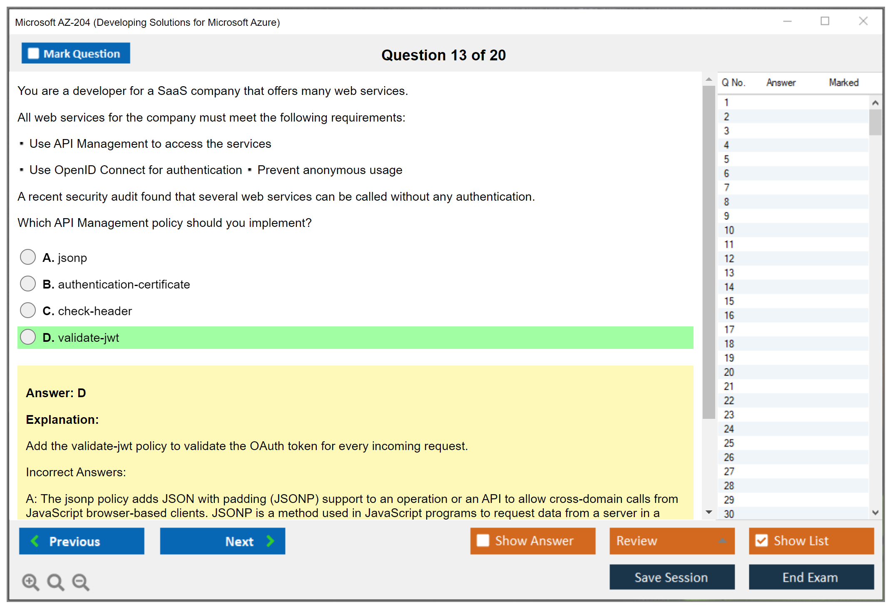This screenshot has width=895, height=612.
Task: Click the left chevron on Previous button
Action: click(x=35, y=541)
